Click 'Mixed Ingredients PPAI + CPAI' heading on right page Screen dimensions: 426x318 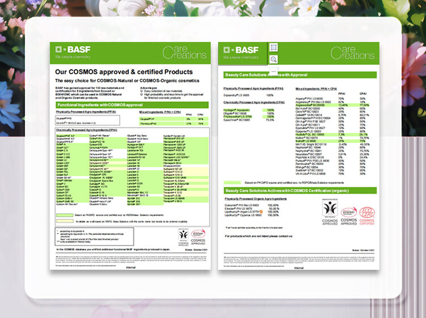[317, 90]
